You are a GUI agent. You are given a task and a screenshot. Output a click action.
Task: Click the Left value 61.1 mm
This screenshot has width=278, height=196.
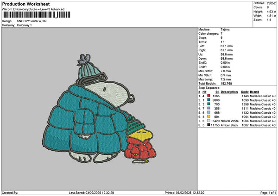(227, 46)
